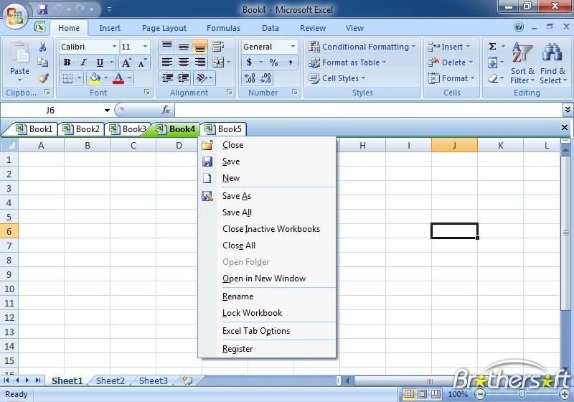This screenshot has height=402, width=574.
Task: Decrease font size with Shrink Font
Action: tap(142, 62)
